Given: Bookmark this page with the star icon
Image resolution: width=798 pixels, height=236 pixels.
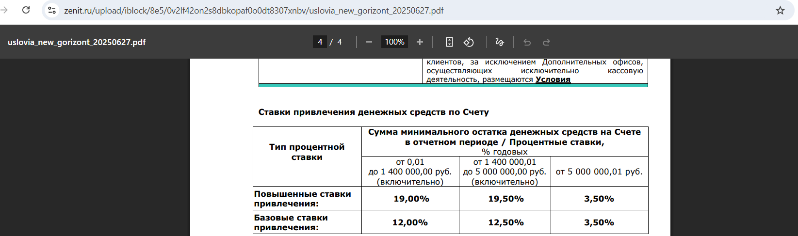Looking at the screenshot, I should [780, 10].
